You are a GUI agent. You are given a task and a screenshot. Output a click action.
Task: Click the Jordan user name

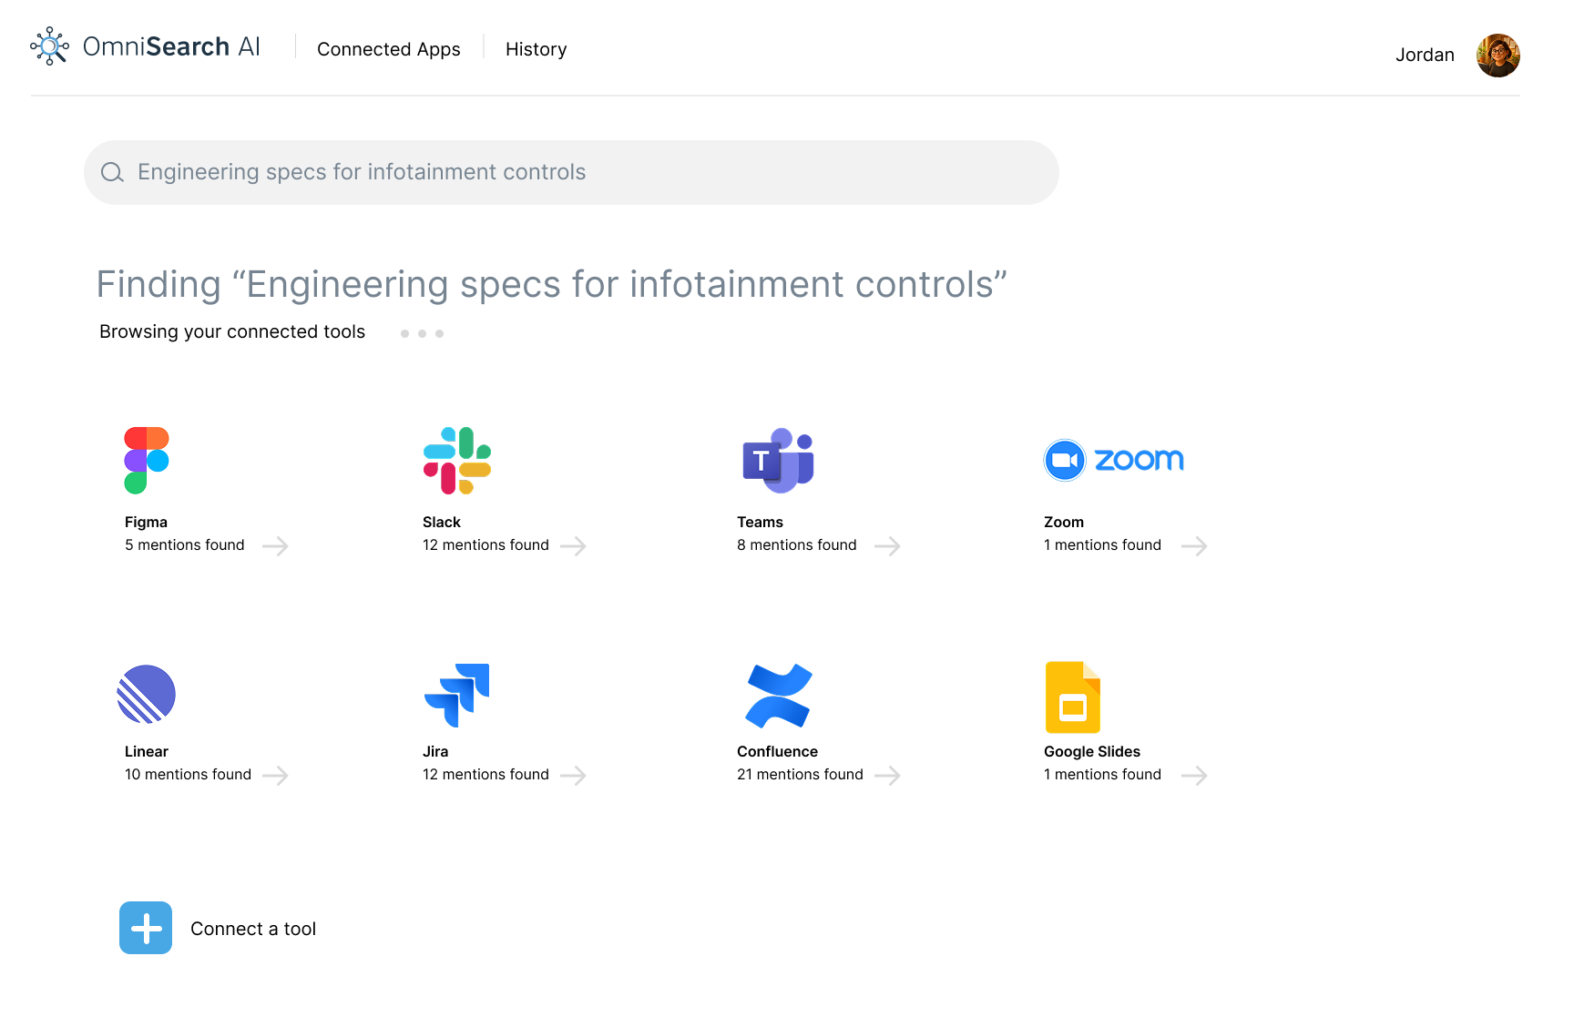click(x=1425, y=55)
